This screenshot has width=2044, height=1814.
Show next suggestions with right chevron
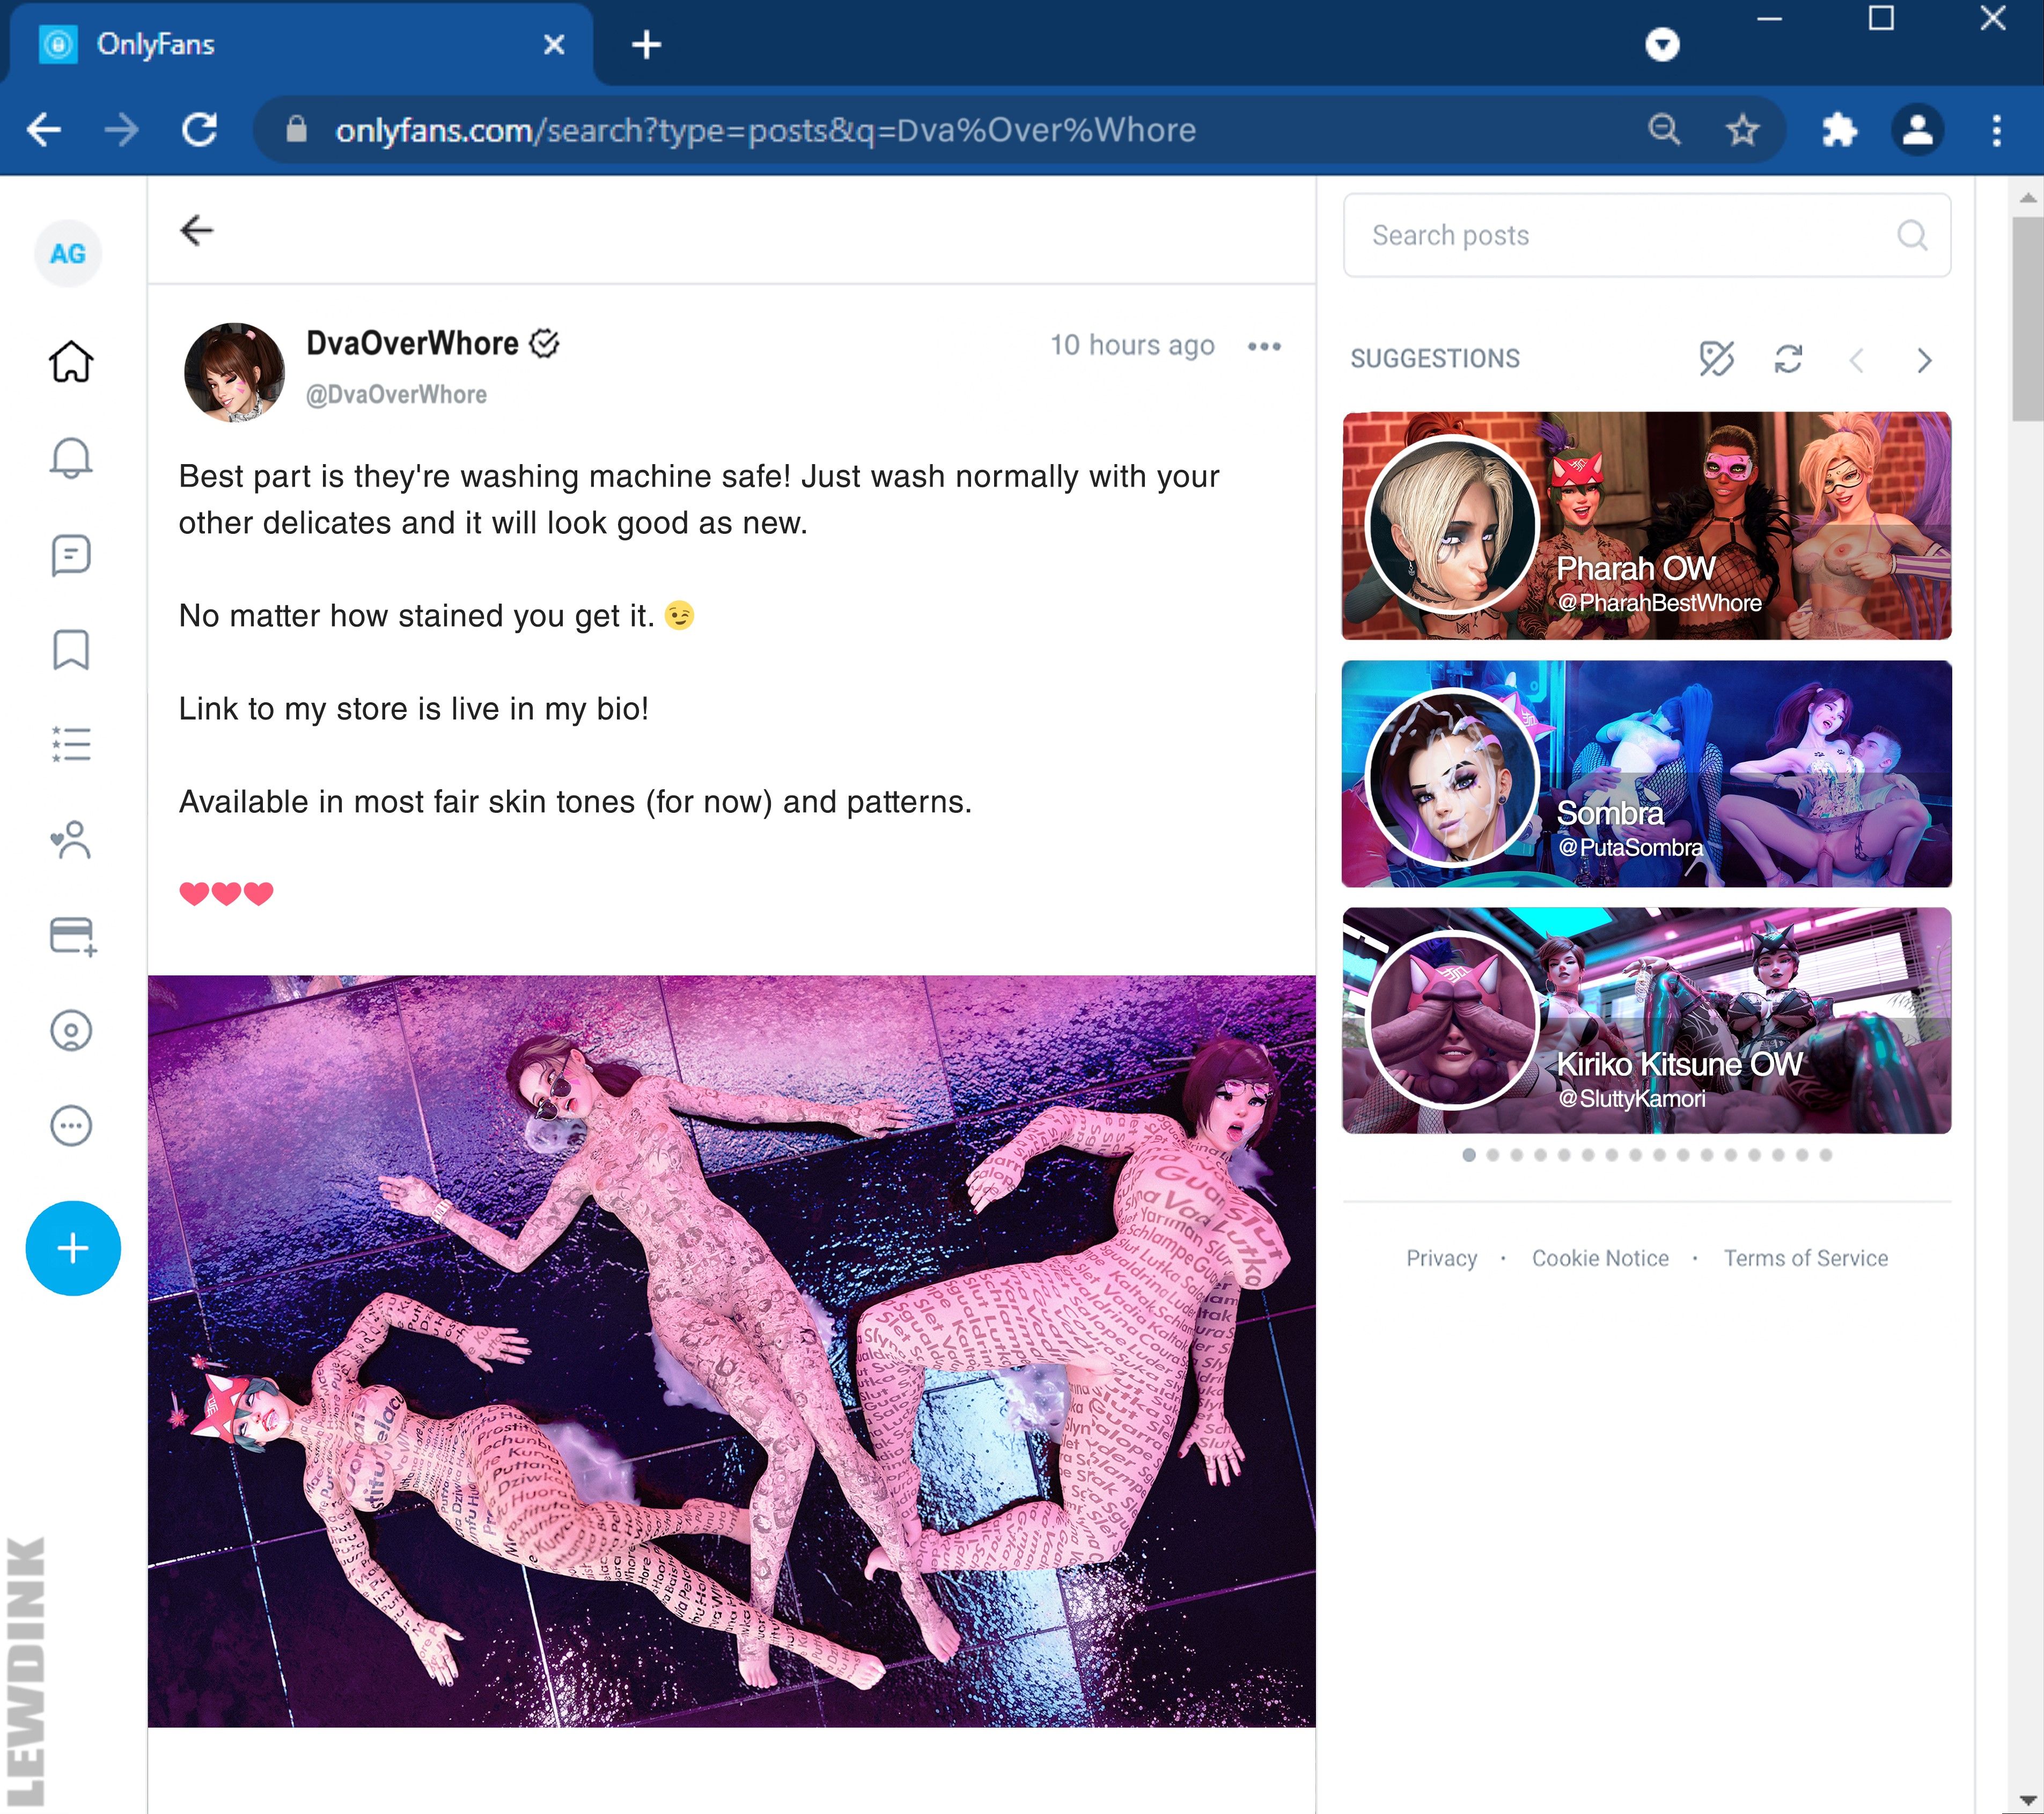(1924, 360)
